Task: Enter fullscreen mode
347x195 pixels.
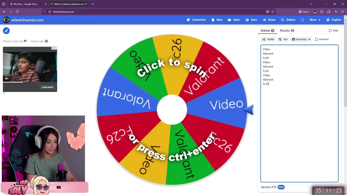Action: pyautogui.click(x=302, y=20)
